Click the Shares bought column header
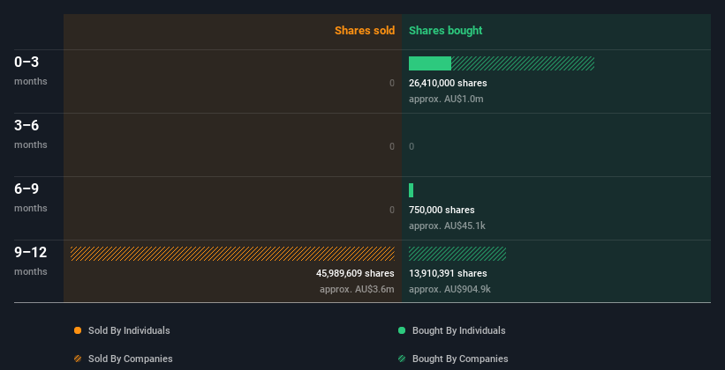 point(445,31)
